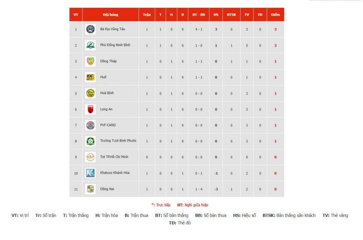363x240 pixels.
Task: Click the Trẻ TP.Hồ Chí Minh logo
Action: point(90,157)
